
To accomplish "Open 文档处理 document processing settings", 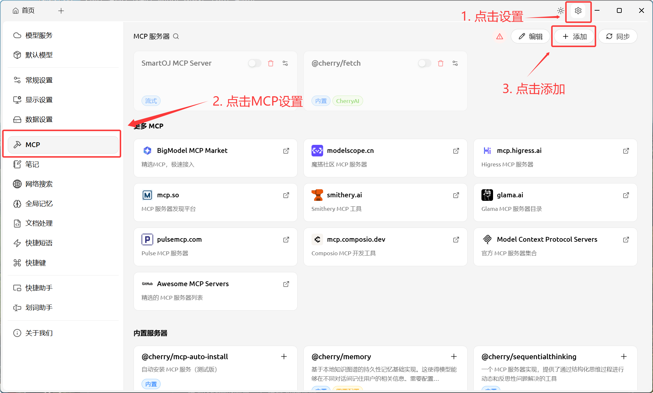I will click(x=63, y=223).
